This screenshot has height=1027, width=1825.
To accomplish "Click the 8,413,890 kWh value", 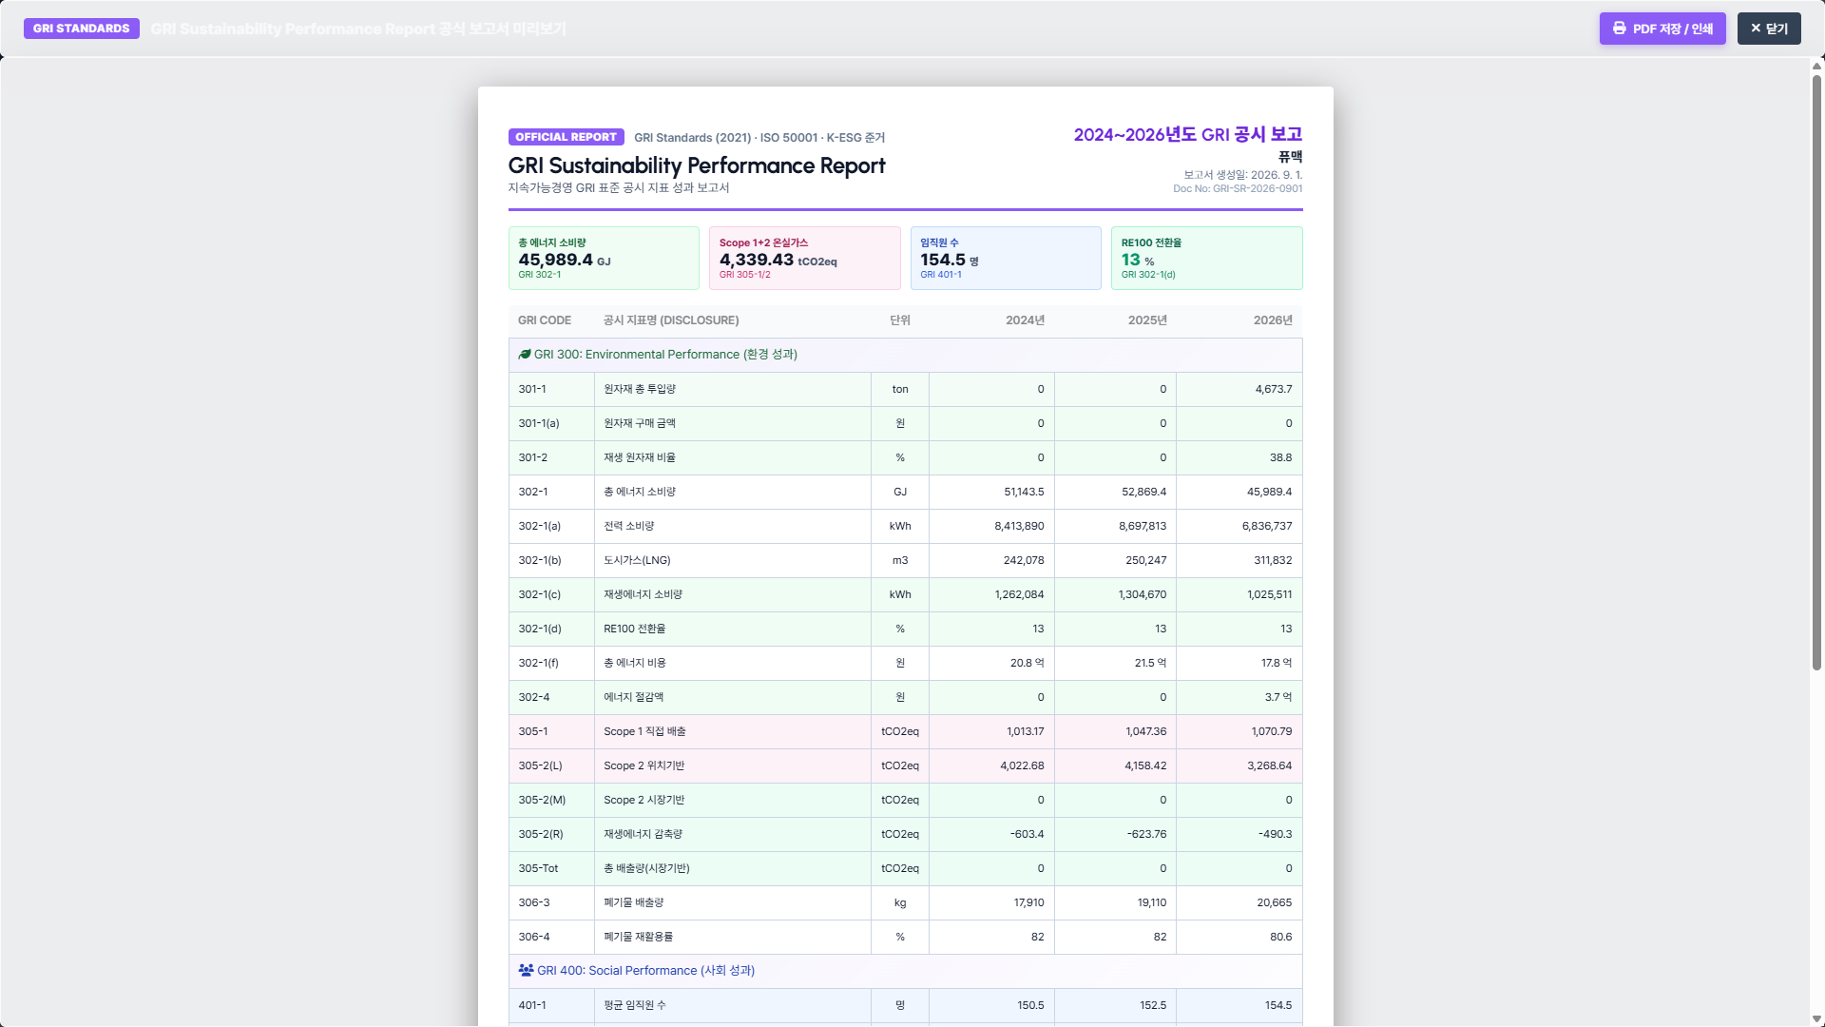I will (1019, 526).
